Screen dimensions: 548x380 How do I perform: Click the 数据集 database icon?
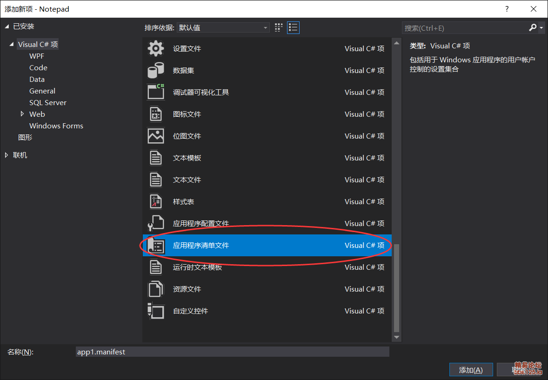coord(155,70)
